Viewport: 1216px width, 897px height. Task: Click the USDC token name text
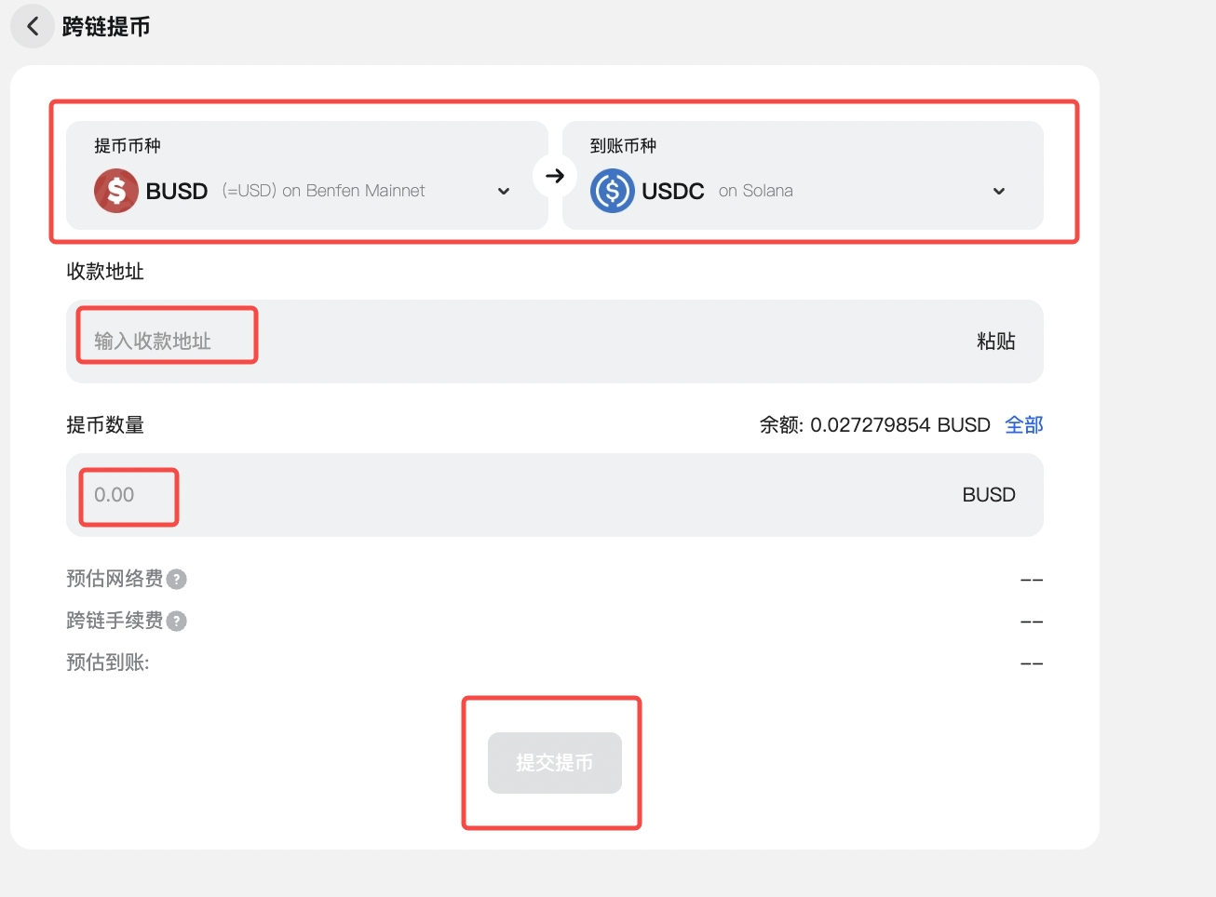(673, 191)
